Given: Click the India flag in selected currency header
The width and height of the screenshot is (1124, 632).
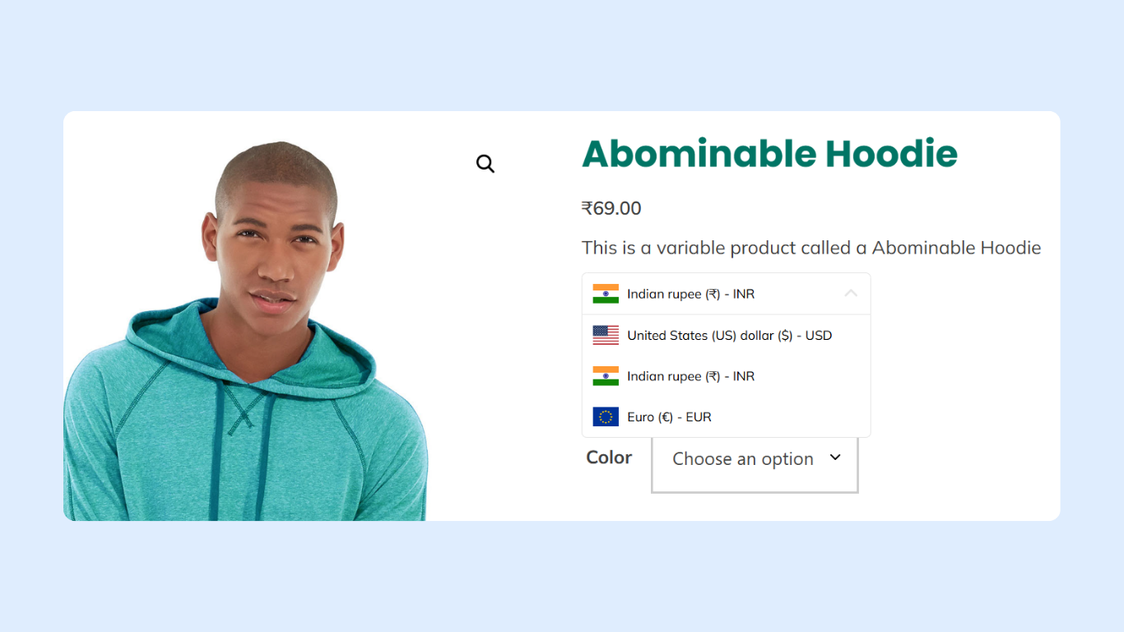Looking at the screenshot, I should pyautogui.click(x=606, y=294).
